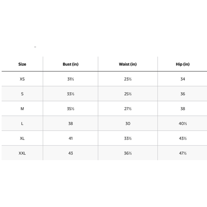
Task: Click the M hip value 38
Action: tap(183, 109)
